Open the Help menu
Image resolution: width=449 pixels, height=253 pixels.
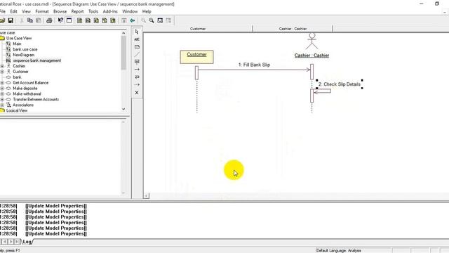tap(147, 11)
